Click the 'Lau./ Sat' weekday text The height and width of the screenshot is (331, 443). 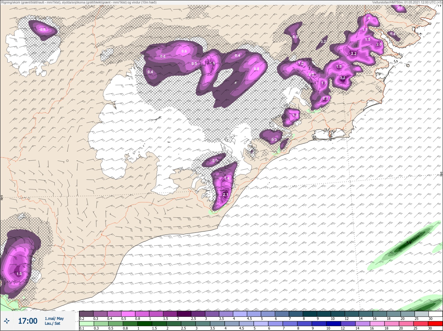tap(52, 323)
